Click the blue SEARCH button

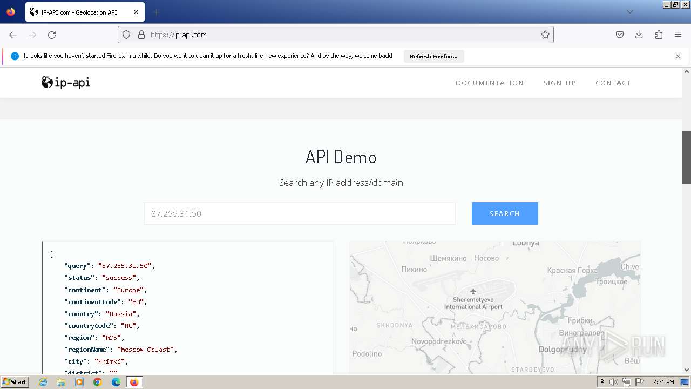click(x=505, y=213)
